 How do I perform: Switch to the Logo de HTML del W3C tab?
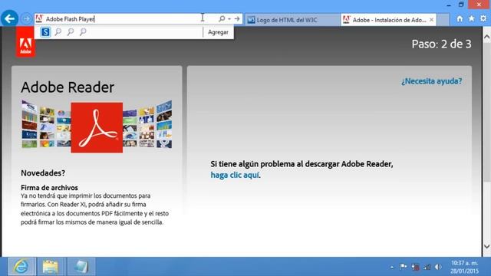tap(292, 20)
